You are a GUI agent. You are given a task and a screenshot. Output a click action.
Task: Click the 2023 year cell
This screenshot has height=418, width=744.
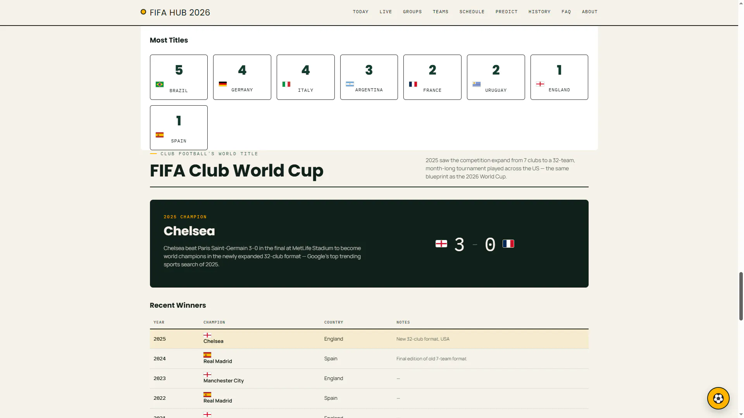(x=160, y=379)
